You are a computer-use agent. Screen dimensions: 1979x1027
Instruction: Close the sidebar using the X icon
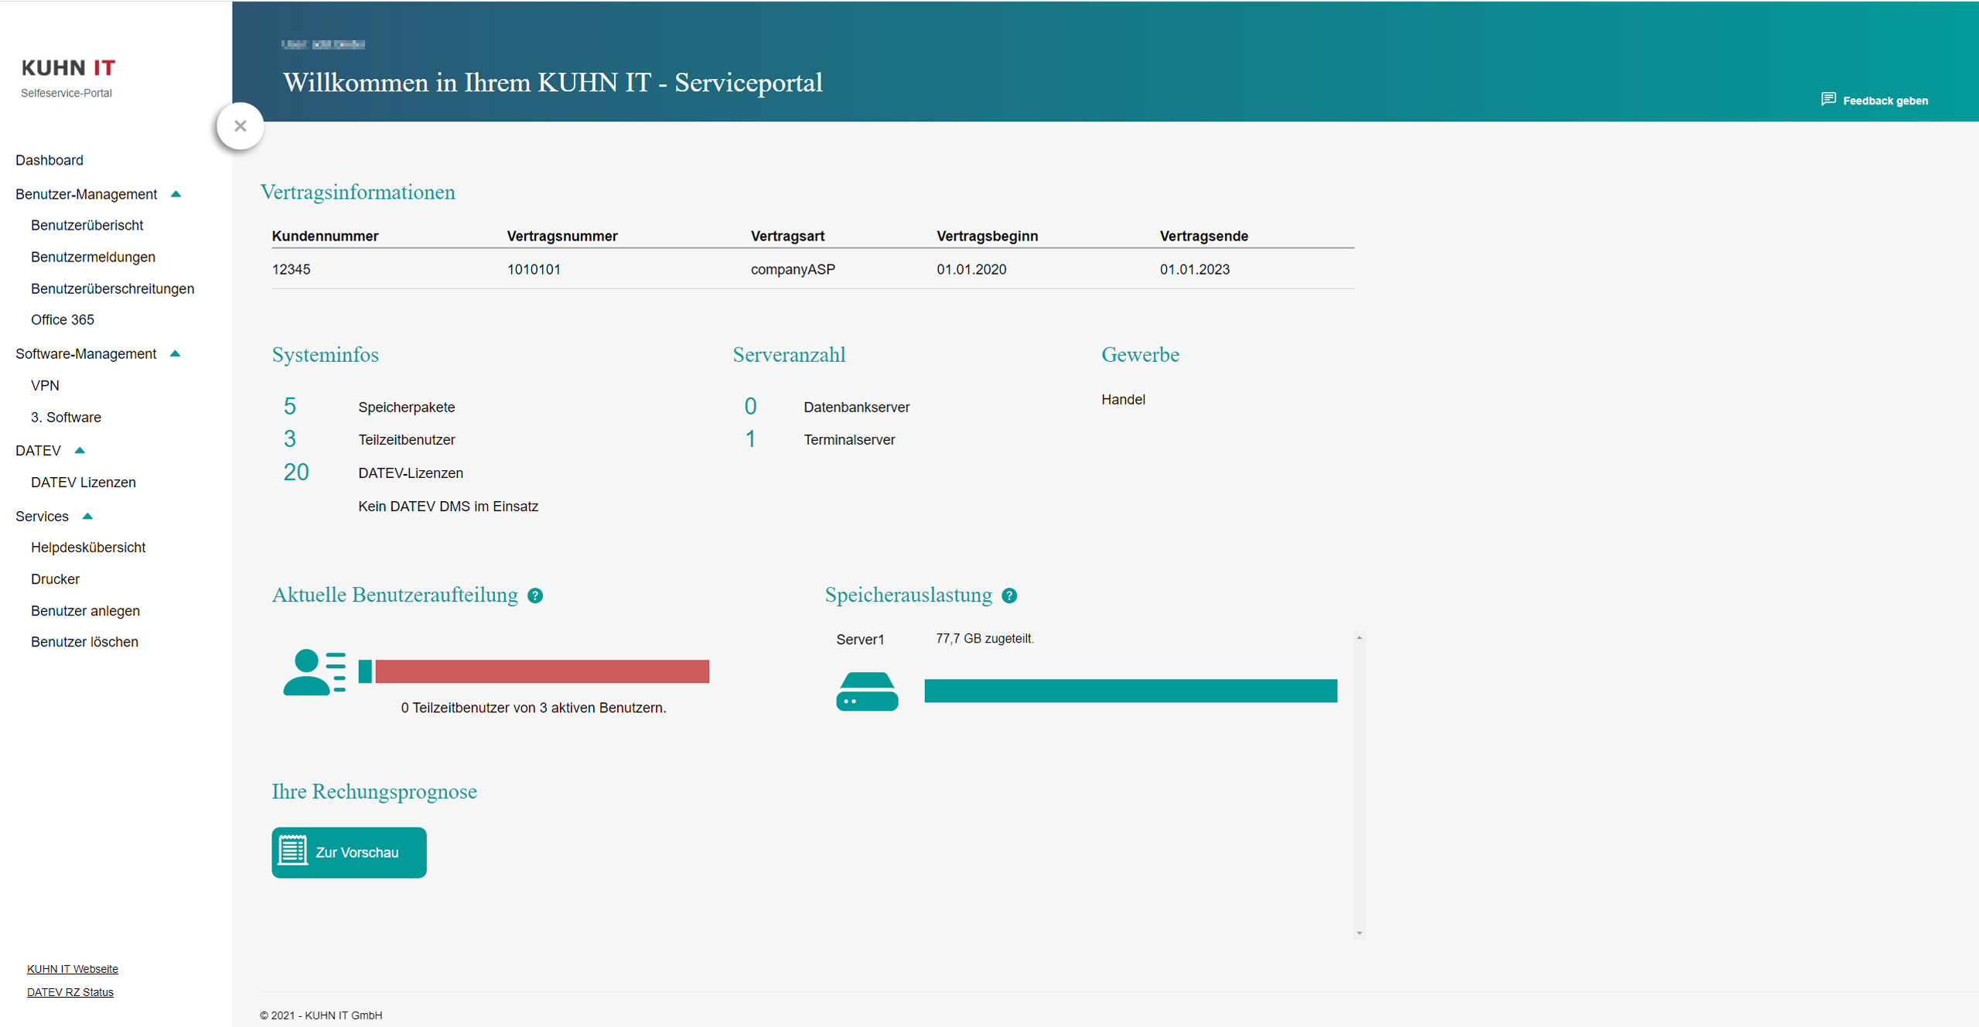point(240,125)
